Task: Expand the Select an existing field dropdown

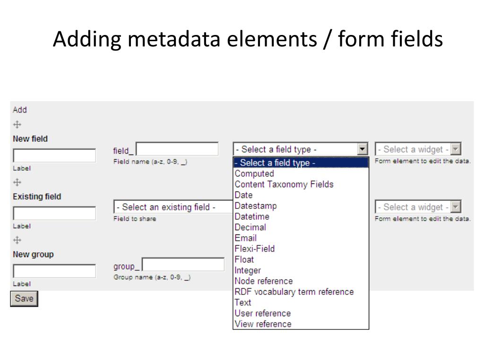Action: pyautogui.click(x=173, y=207)
